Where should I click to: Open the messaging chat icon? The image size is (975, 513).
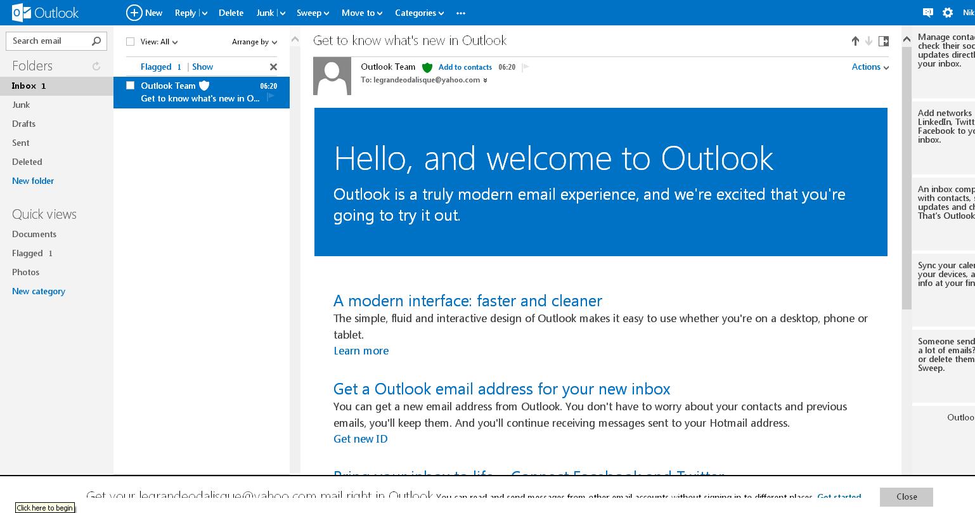click(928, 13)
